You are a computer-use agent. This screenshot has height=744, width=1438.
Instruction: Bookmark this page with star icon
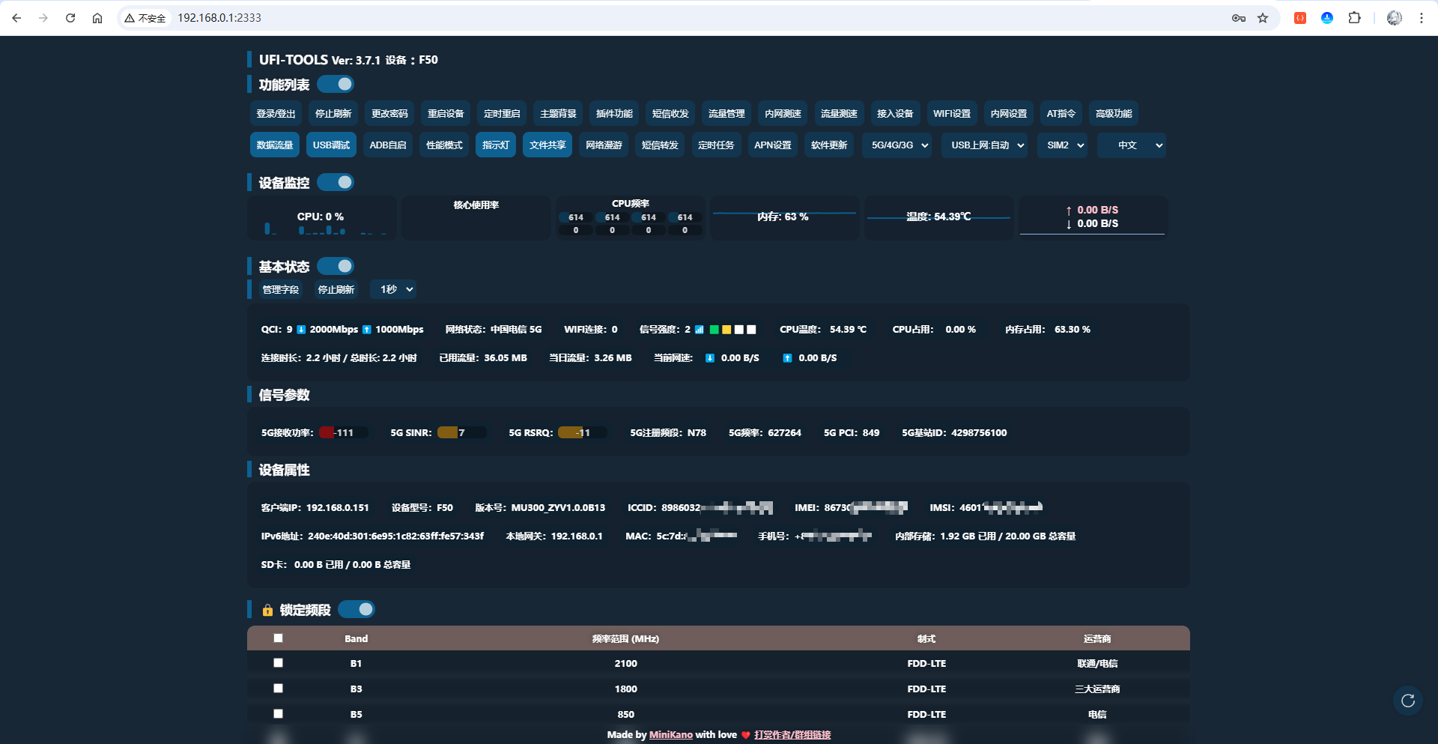coord(1263,18)
